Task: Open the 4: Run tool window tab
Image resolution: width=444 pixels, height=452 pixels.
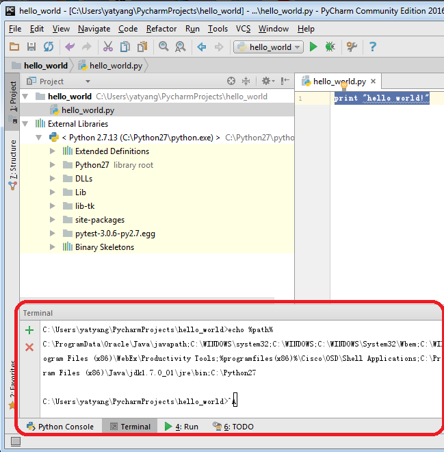Action: coord(181,427)
